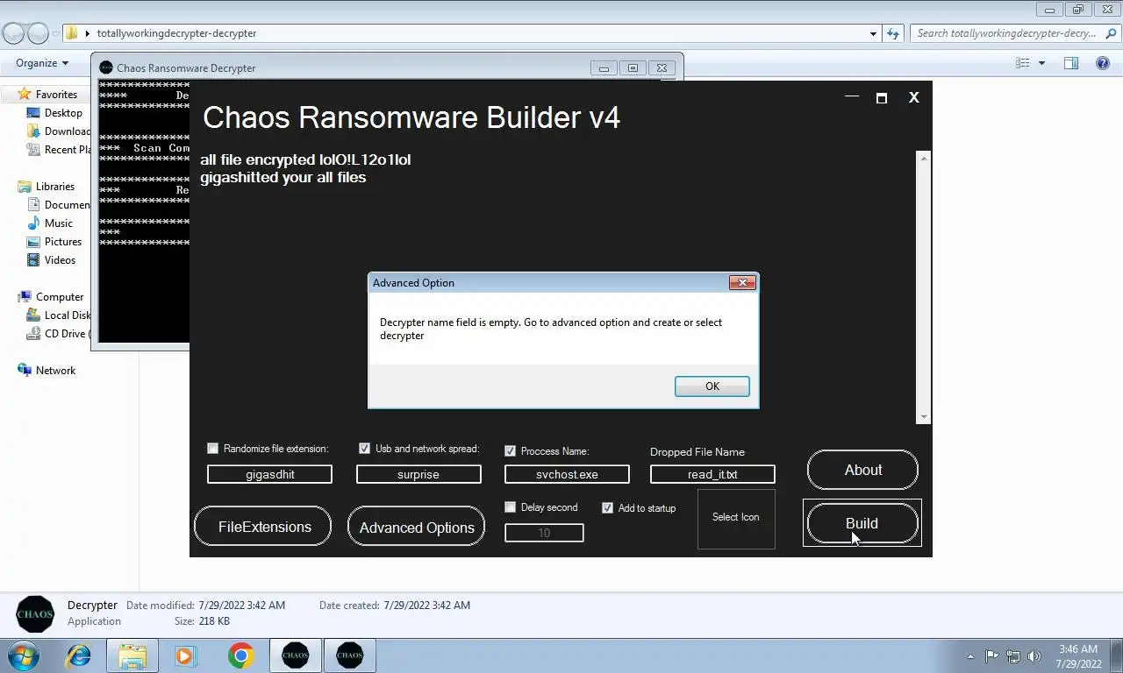
Task: Minimize the Chaos Ransomware Builder window
Action: point(851,97)
